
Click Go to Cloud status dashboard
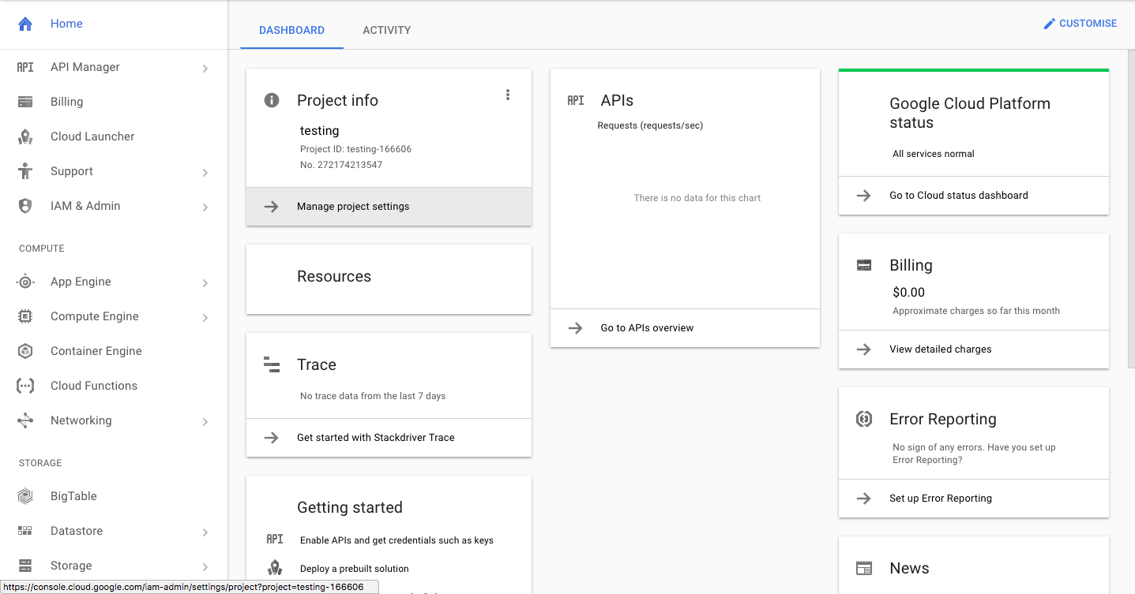coord(973,196)
